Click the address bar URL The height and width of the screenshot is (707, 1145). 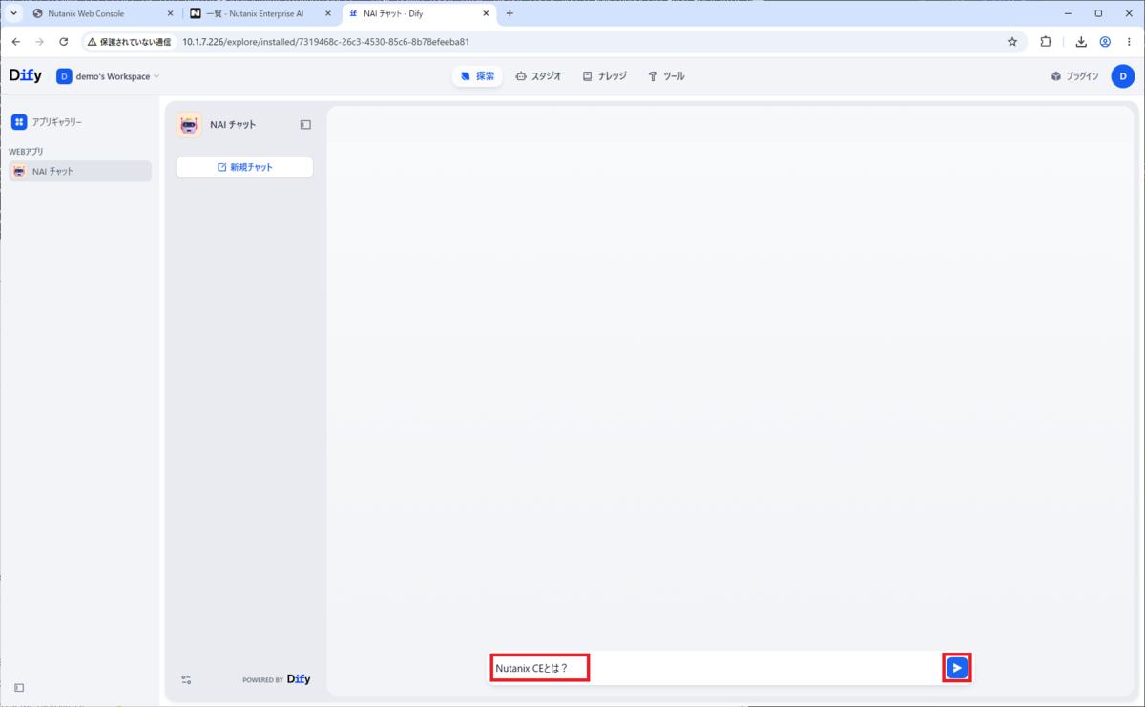point(325,42)
